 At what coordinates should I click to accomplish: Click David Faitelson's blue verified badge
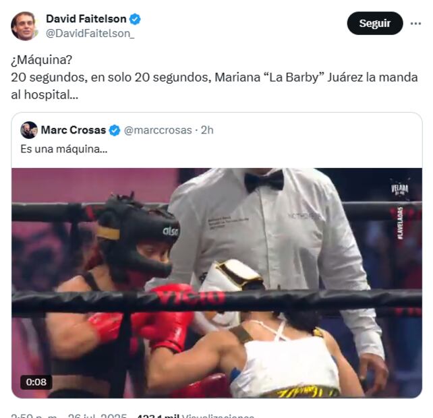[x=135, y=19]
